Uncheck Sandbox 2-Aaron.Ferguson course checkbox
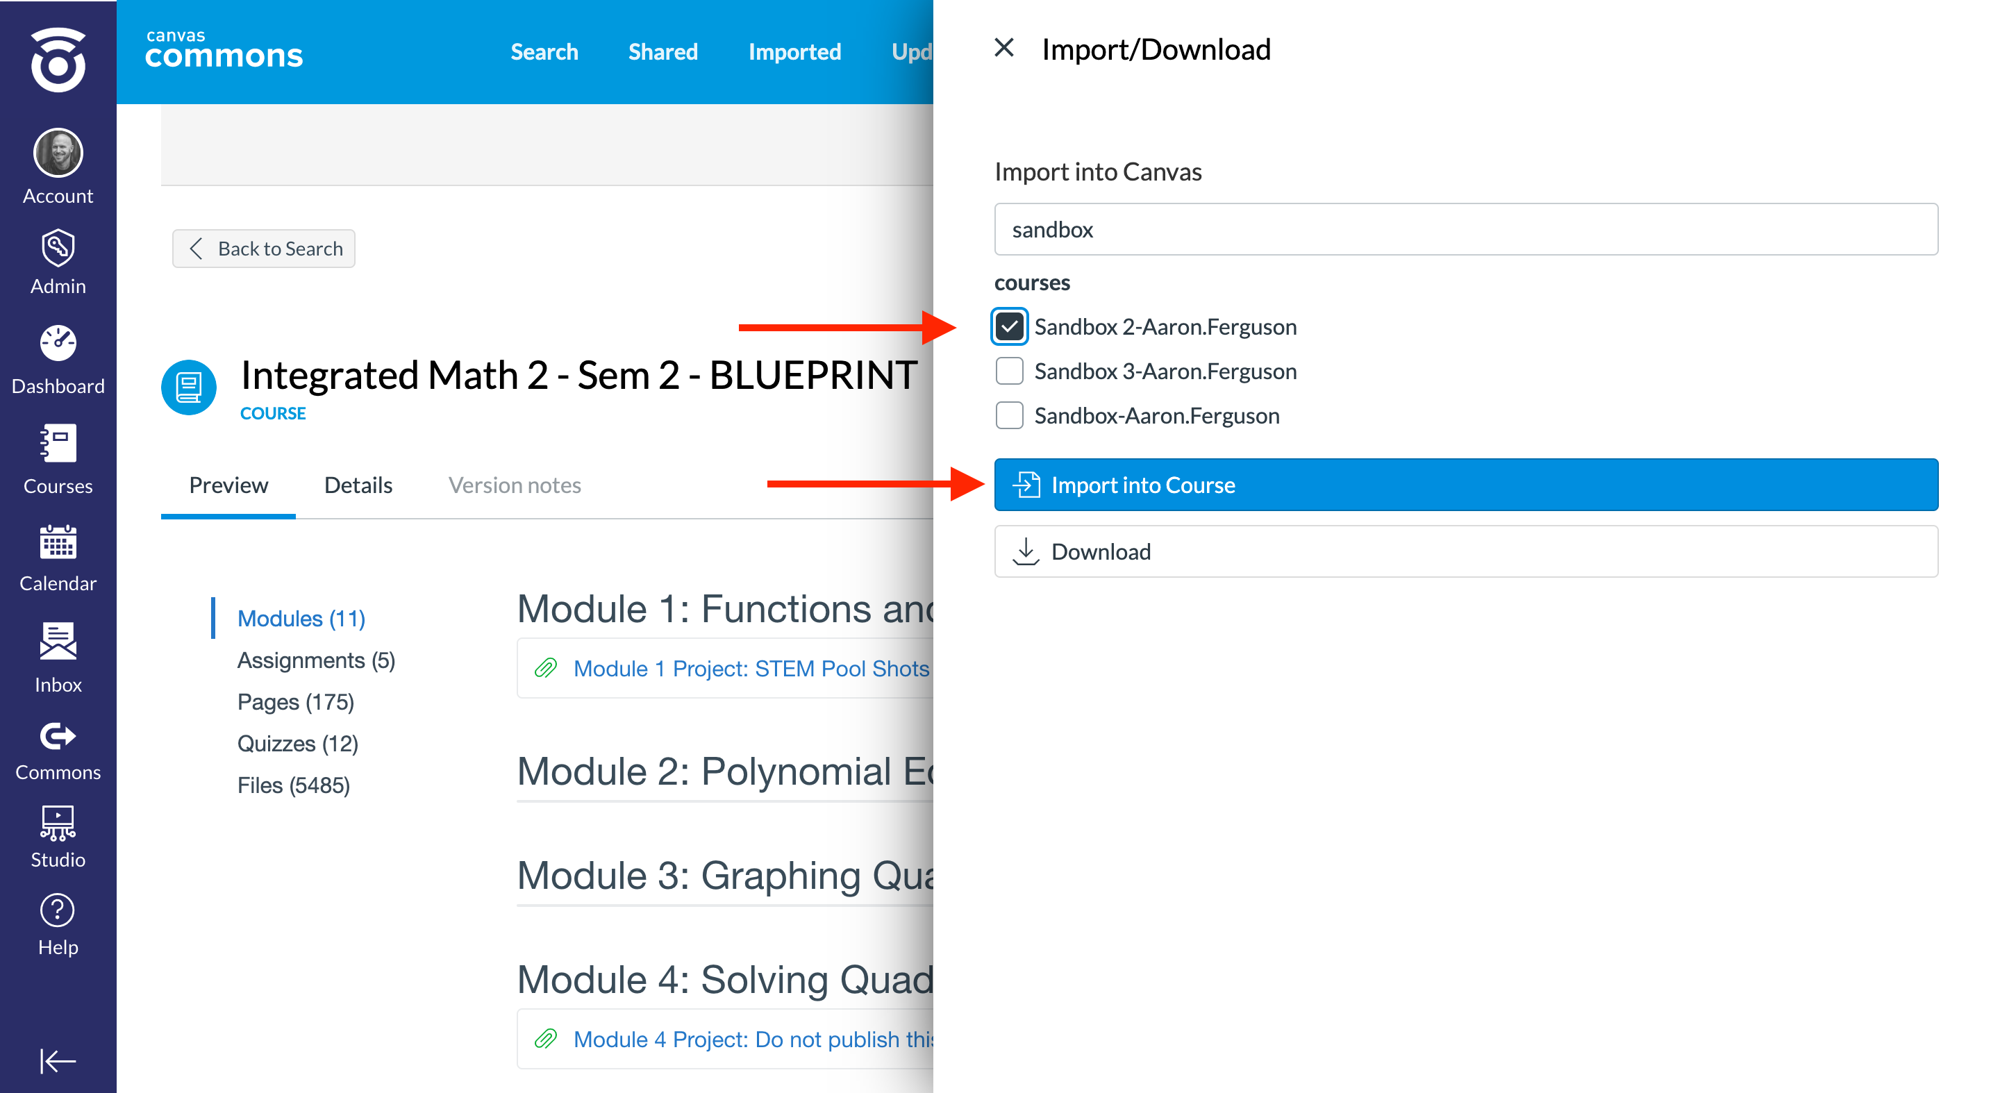 (x=1008, y=327)
